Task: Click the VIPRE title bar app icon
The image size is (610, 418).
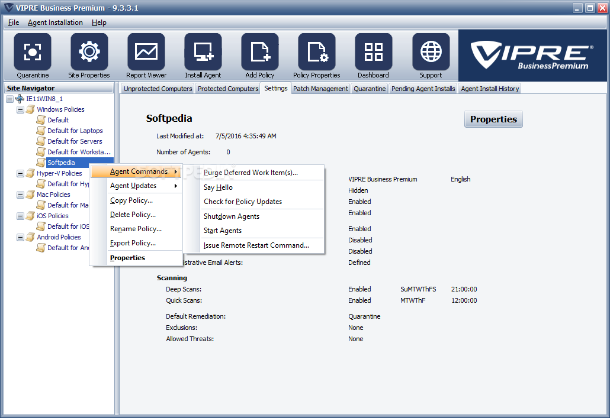Action: 8,7
